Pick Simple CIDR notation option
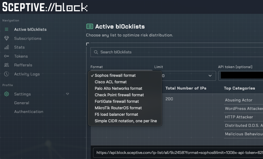Image resolution: width=263 pixels, height=159 pixels. [x=126, y=121]
